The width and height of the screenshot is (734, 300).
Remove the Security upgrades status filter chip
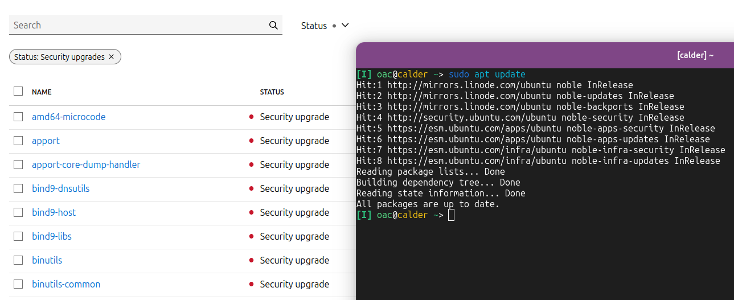111,57
